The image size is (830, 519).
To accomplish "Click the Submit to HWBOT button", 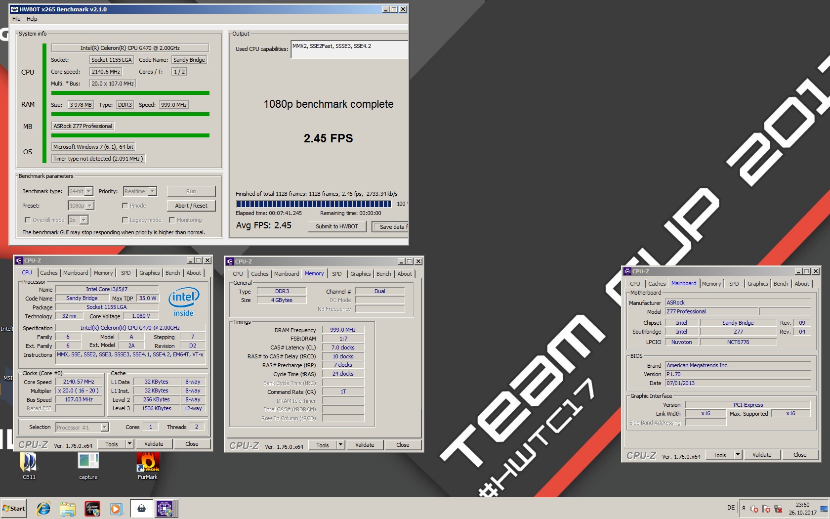I will point(337,226).
